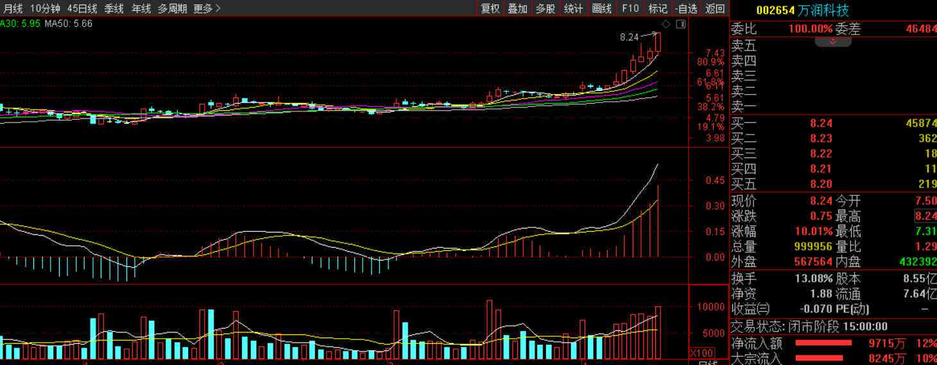937x365 pixels.
Task: Click the 最高 8.24 boxed value
Action: 926,216
